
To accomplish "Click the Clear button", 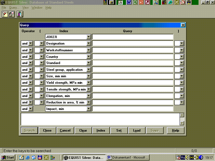I will click(x=83, y=130).
